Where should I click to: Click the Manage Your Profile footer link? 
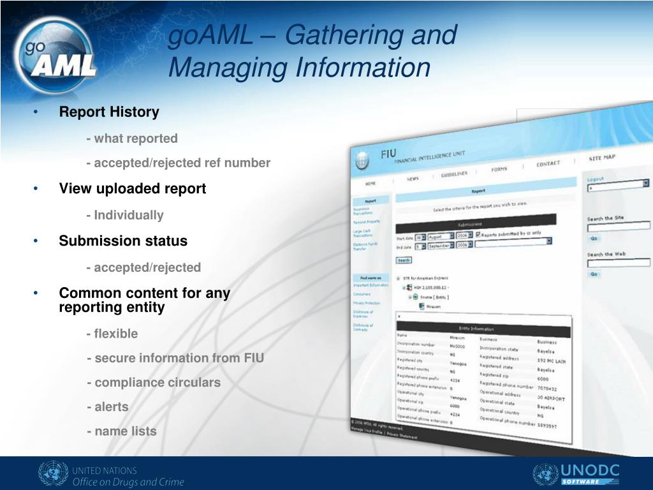point(368,429)
